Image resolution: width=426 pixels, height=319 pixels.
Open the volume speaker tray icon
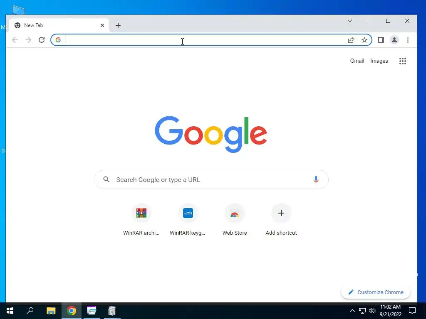[372, 311]
